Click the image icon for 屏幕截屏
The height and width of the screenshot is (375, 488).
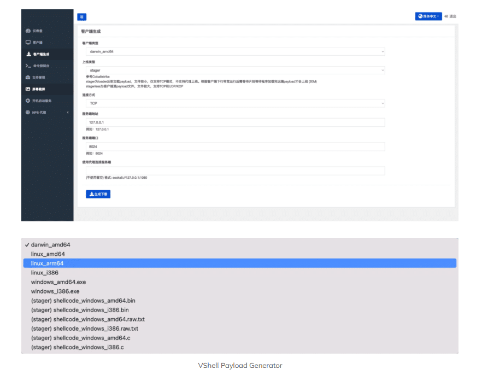point(28,89)
